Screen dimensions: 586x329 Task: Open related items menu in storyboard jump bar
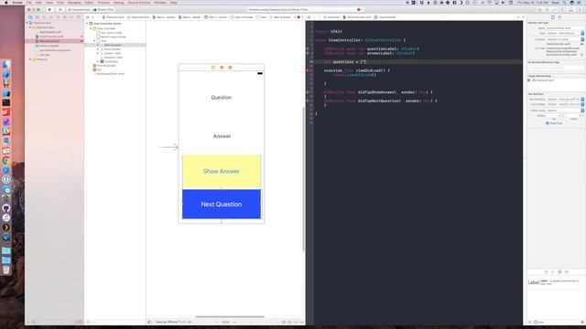(88, 17)
